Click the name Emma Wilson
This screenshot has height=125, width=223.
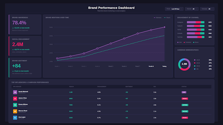(23, 104)
